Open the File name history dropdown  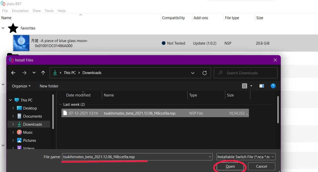pyautogui.click(x=210, y=157)
